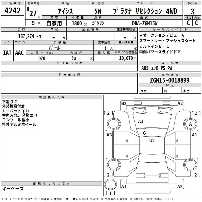Image resolution: width=202 pixels, height=202 pixels.
Task: Click B2 damage mark on the diagram
Action: [124, 104]
